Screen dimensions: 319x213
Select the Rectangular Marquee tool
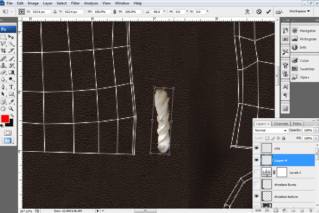(4, 37)
